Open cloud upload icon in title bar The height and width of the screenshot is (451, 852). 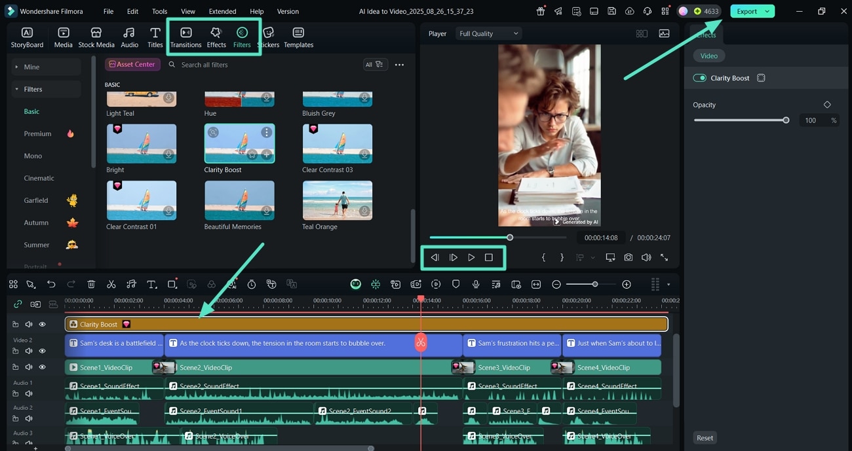[629, 11]
